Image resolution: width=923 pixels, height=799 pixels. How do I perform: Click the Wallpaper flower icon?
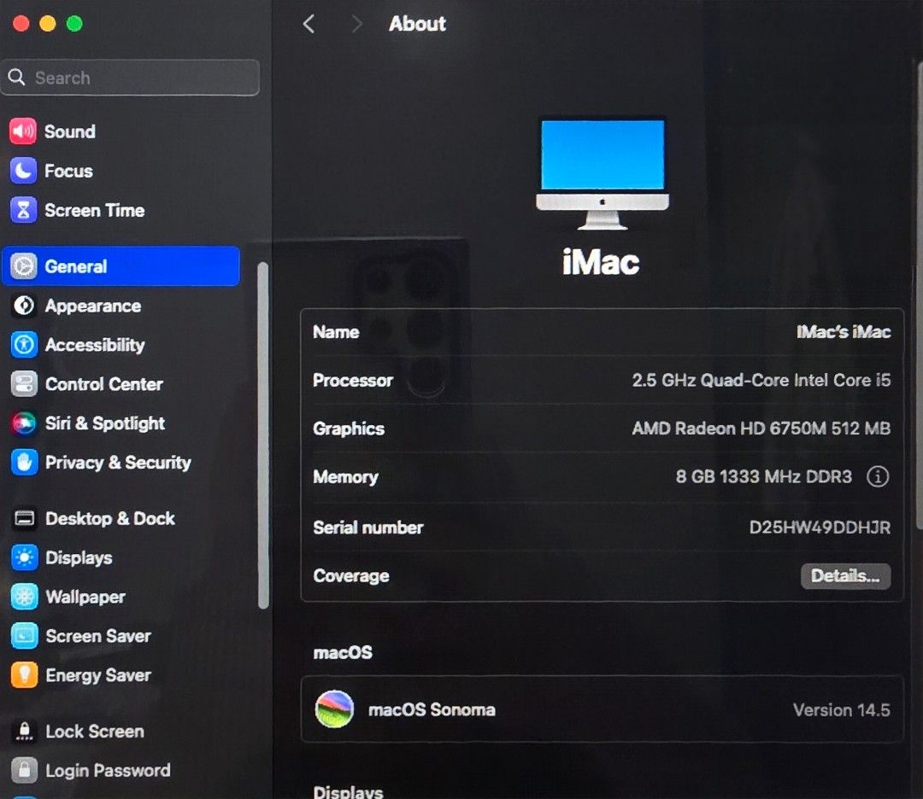[x=24, y=597]
